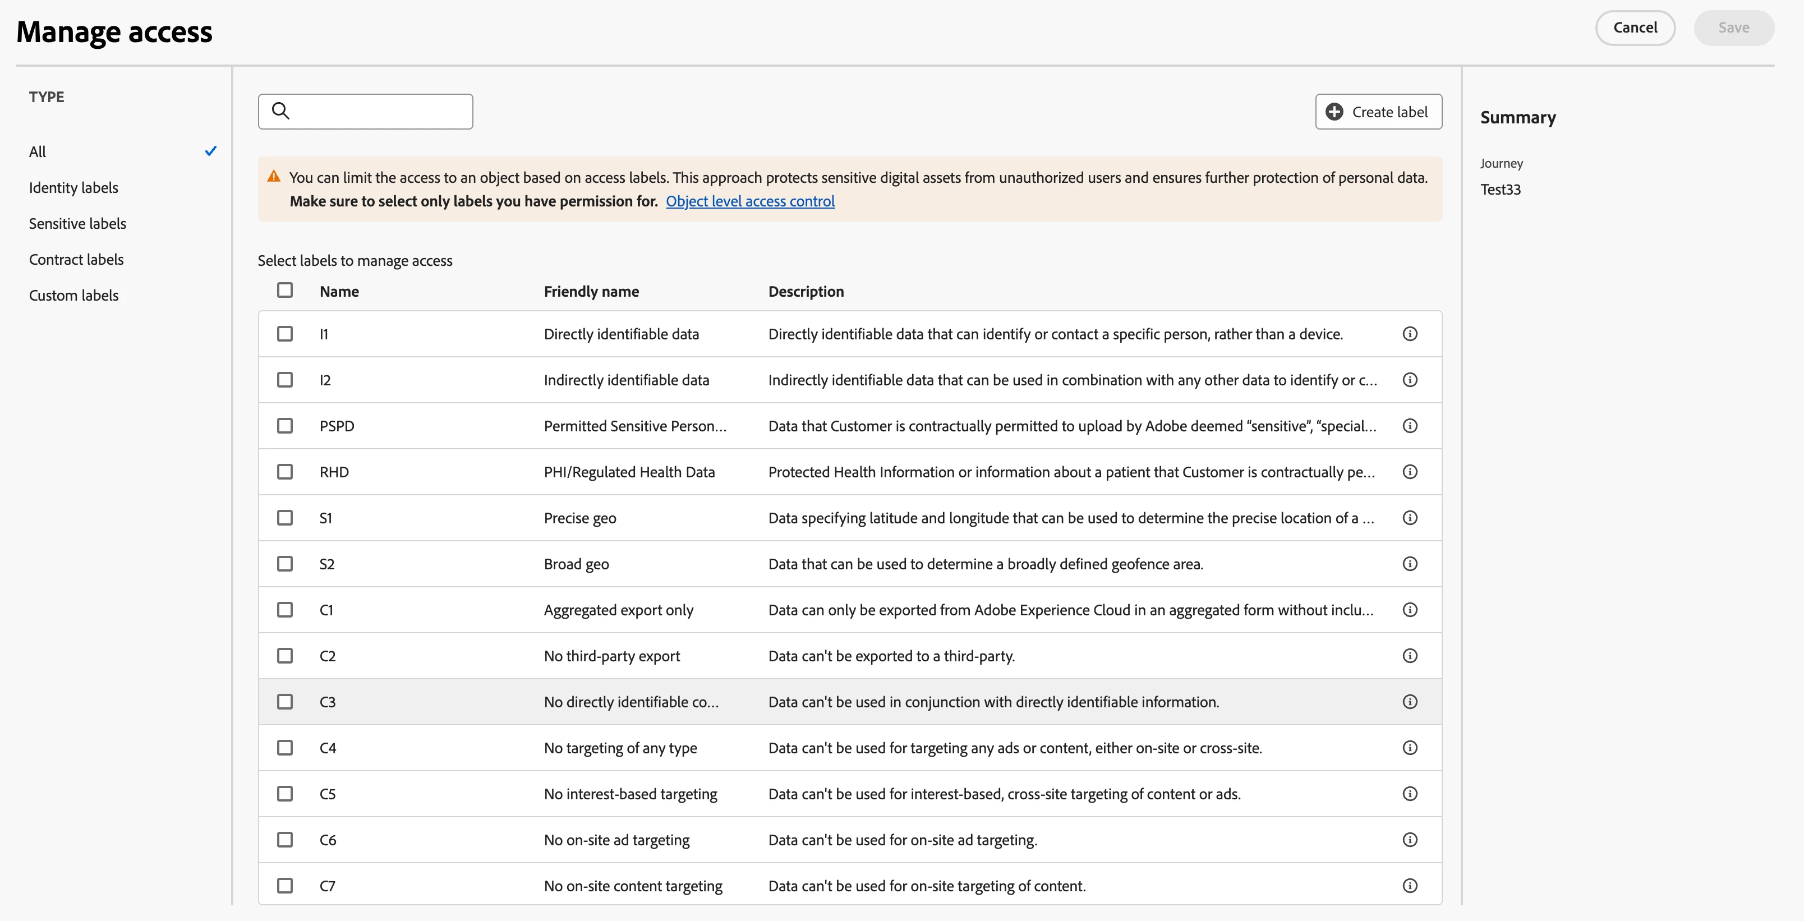1804x921 pixels.
Task: Toggle the select-all checkbox in header
Action: click(285, 290)
